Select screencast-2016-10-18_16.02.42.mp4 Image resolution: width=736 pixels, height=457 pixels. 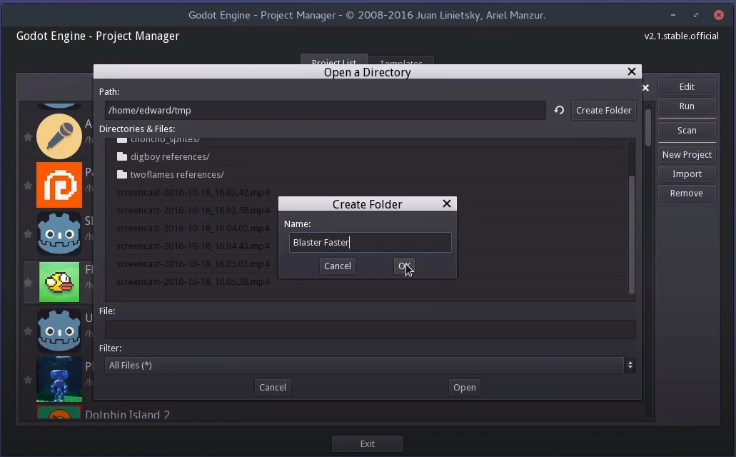pos(193,193)
